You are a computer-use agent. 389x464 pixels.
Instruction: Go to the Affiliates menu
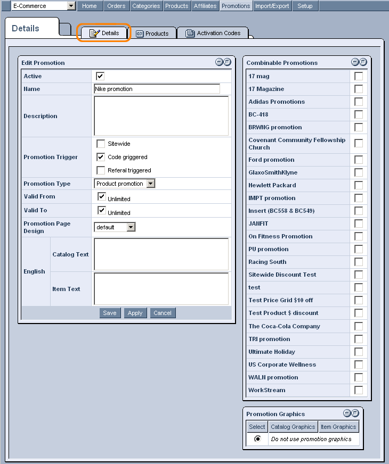(x=205, y=6)
